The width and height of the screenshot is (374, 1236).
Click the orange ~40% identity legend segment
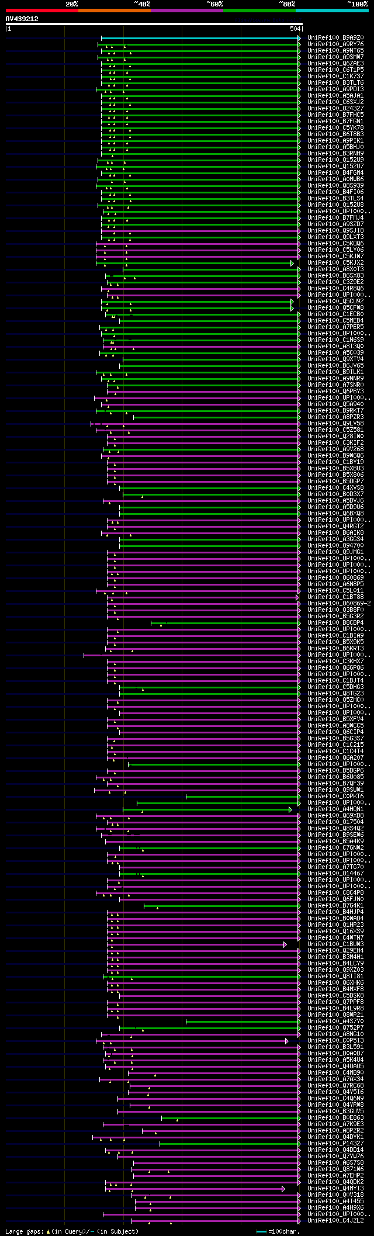[115, 11]
